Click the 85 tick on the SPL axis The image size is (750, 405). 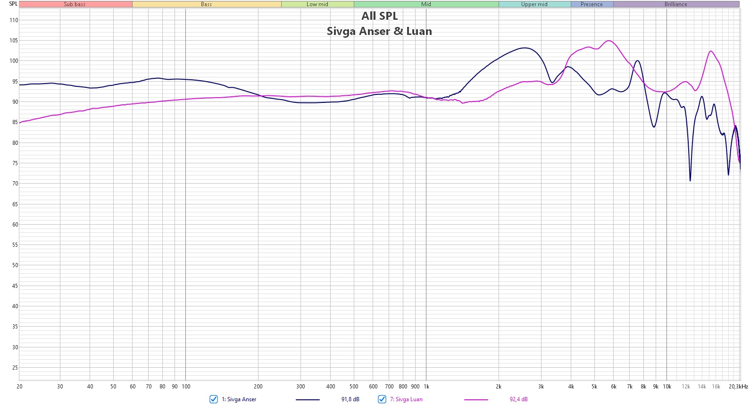tap(15, 122)
